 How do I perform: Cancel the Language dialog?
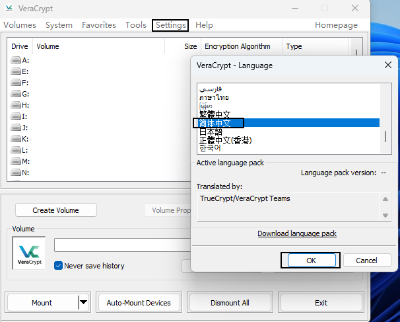pos(367,261)
